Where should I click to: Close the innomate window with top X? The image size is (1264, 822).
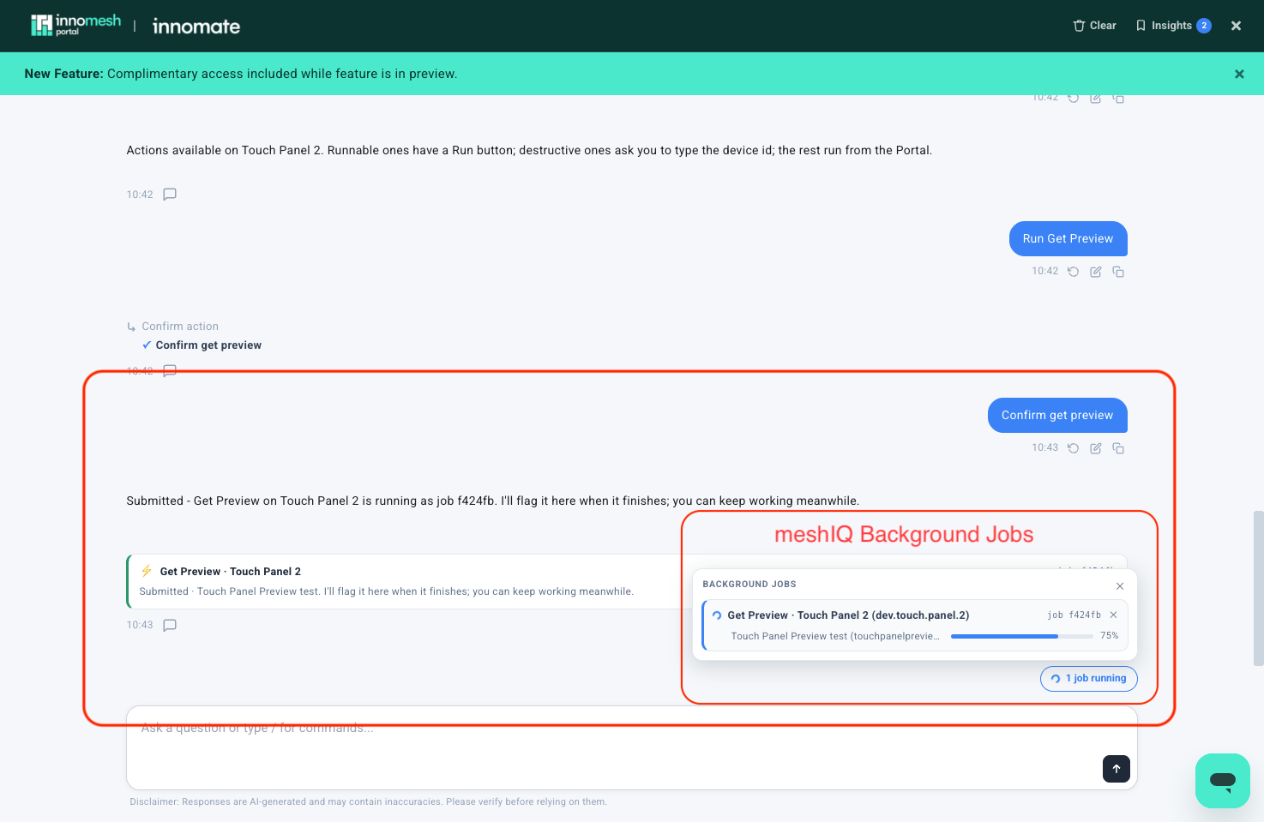(1236, 26)
